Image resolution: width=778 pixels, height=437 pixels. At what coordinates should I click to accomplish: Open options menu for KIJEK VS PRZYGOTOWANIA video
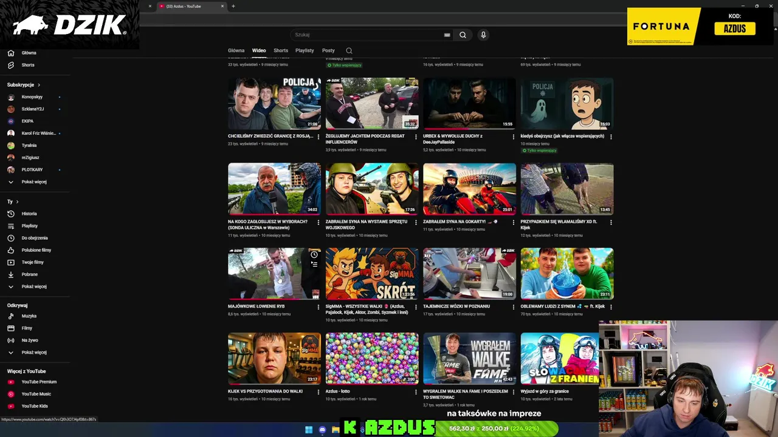click(318, 392)
